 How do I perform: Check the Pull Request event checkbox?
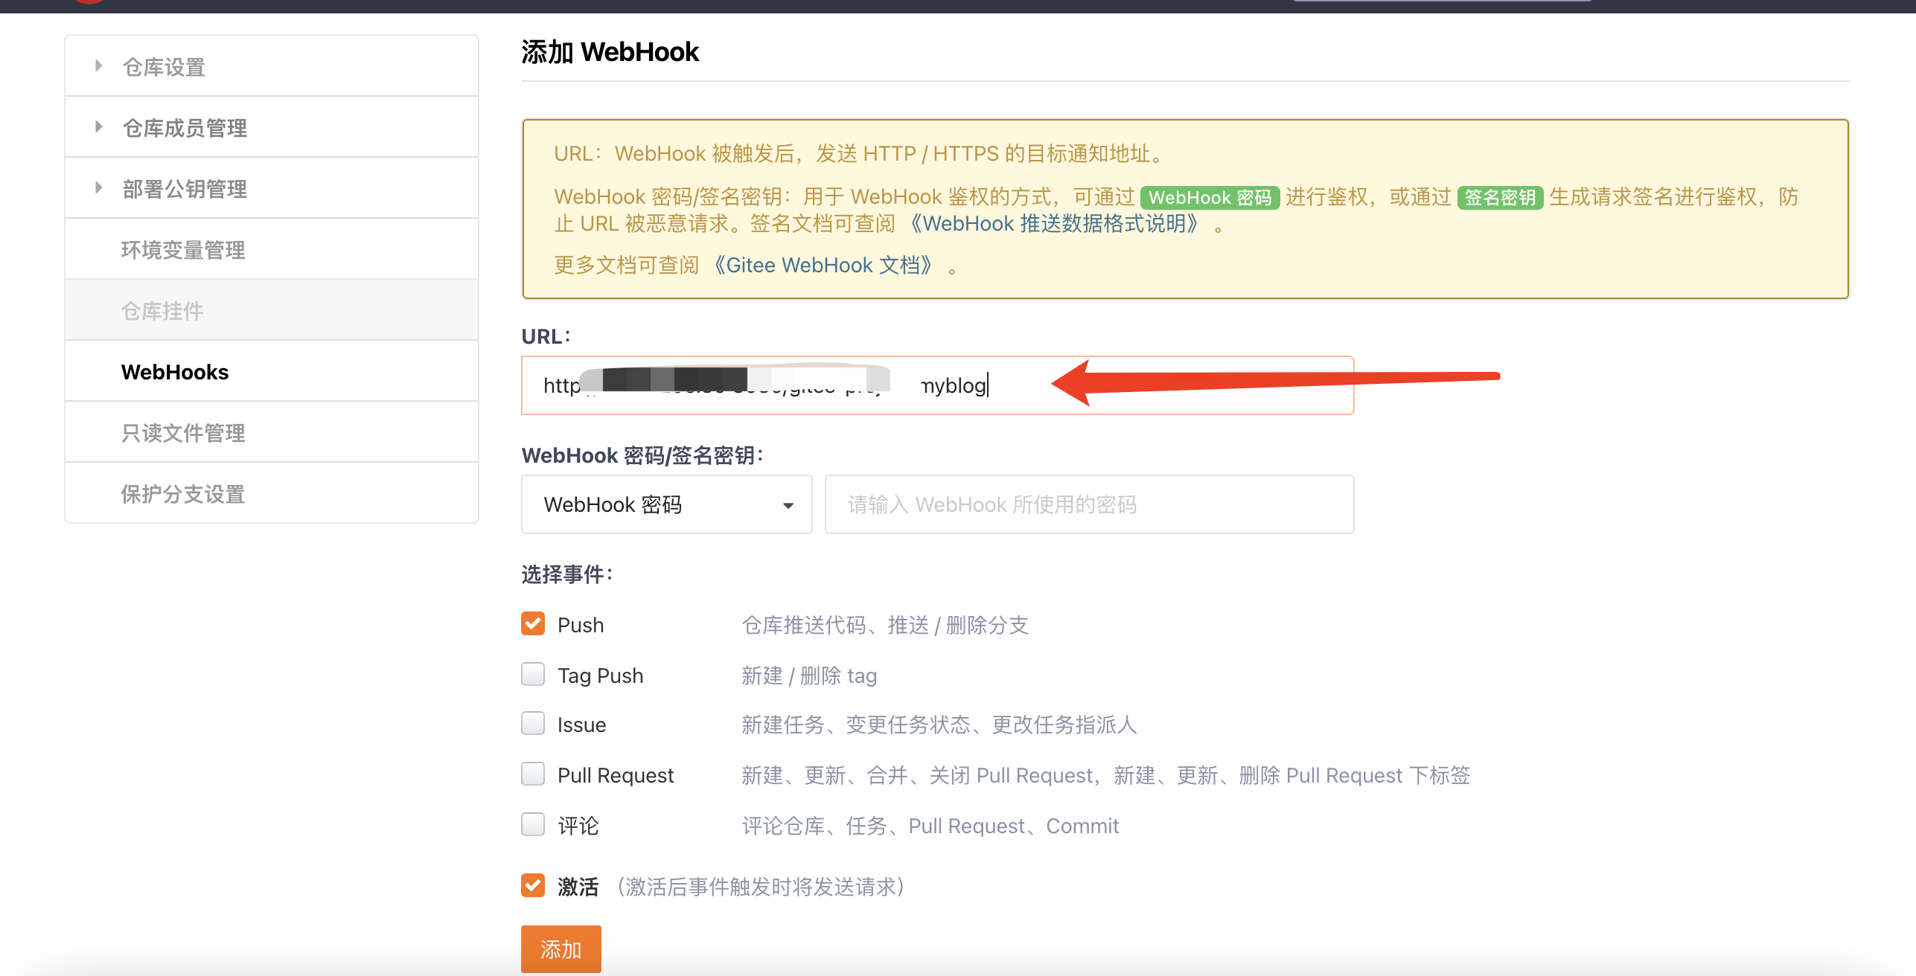[x=533, y=774]
